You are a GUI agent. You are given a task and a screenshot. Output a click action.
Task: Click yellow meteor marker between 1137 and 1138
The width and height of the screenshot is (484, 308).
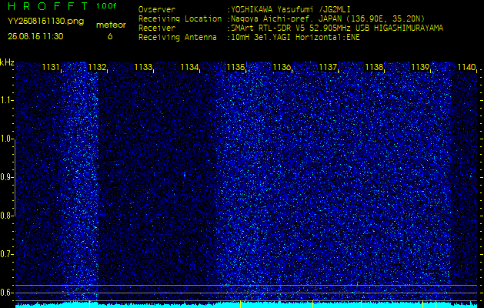[x=361, y=304]
